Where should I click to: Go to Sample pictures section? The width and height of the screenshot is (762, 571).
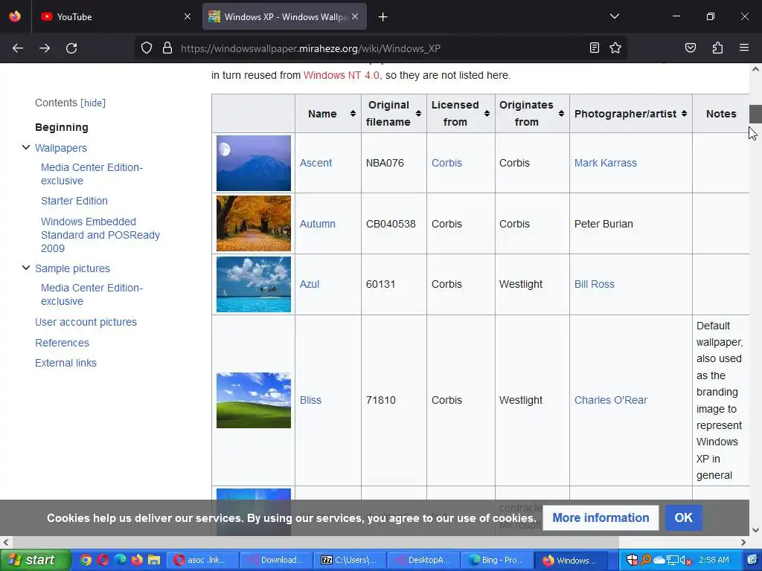pyautogui.click(x=72, y=268)
